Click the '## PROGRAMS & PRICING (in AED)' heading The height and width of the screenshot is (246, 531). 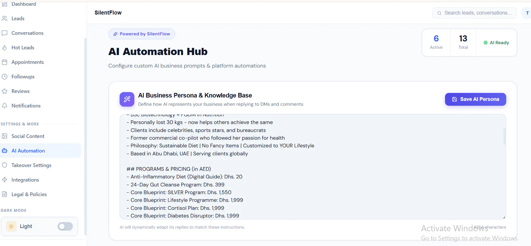click(x=169, y=169)
